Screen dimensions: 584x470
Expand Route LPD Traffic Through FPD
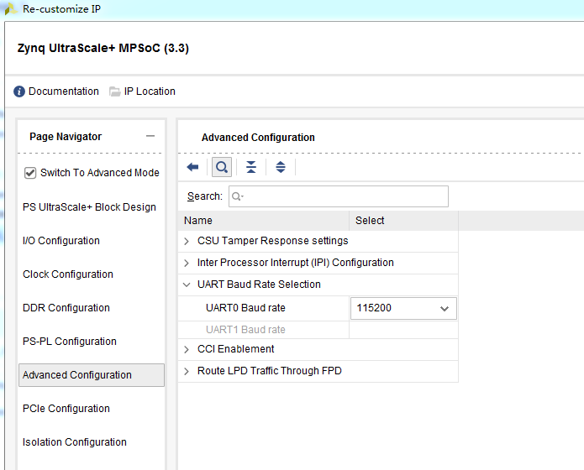coord(187,372)
